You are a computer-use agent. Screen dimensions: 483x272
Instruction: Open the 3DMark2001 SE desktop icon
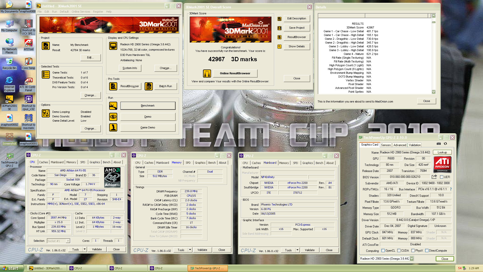(10, 103)
